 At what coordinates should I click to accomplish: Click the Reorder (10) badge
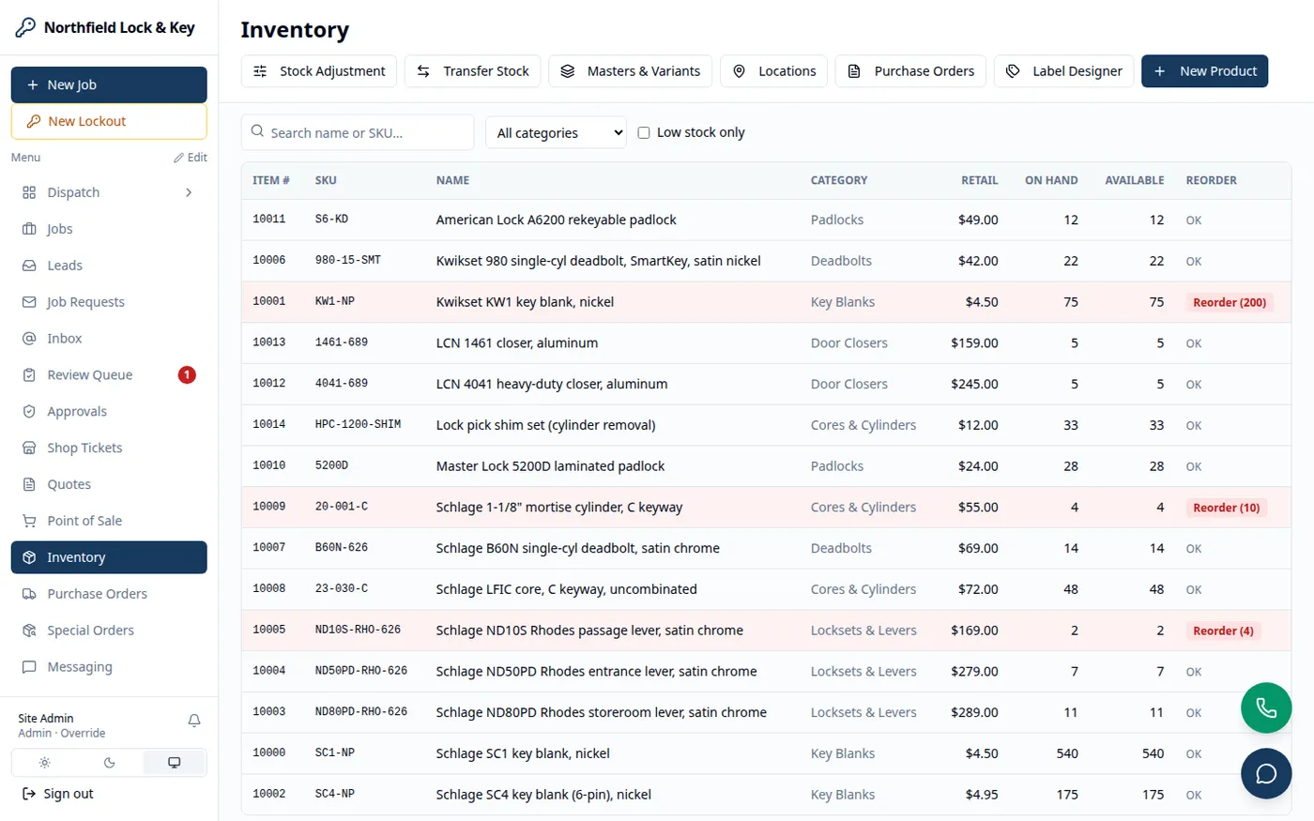point(1227,508)
